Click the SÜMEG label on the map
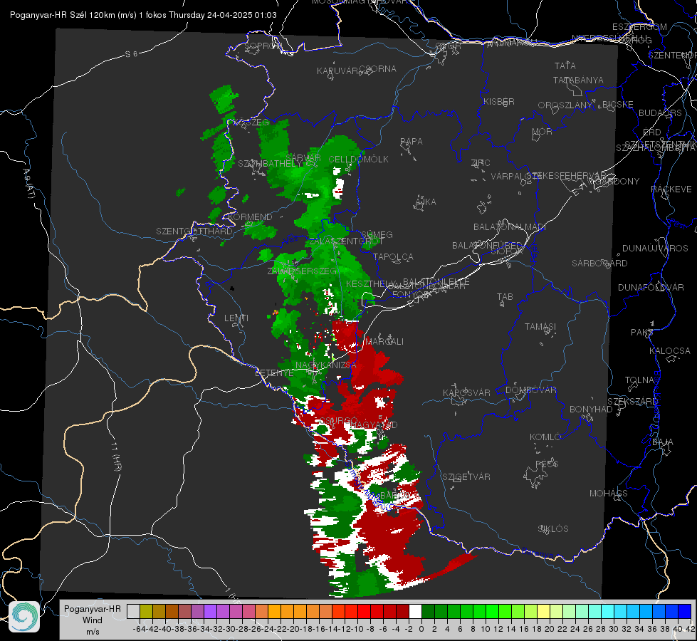The width and height of the screenshot is (697, 641). tap(377, 235)
